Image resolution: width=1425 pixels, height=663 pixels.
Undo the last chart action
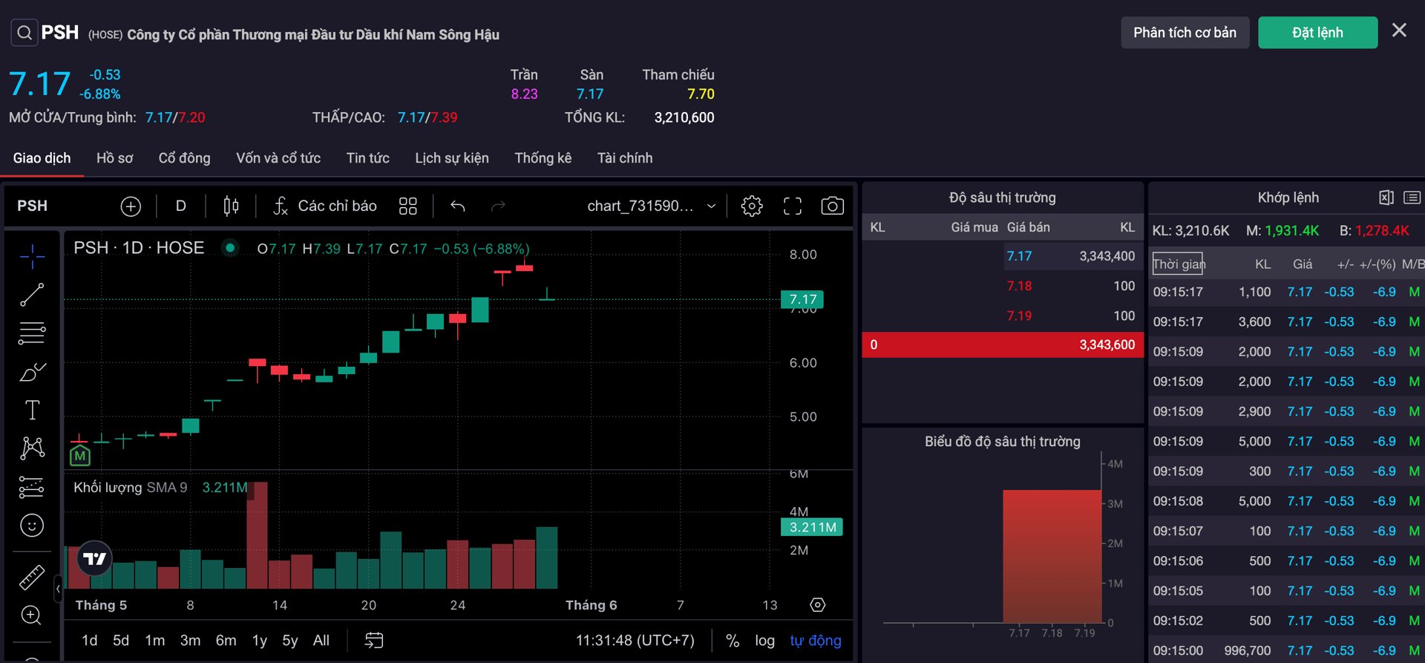click(458, 206)
